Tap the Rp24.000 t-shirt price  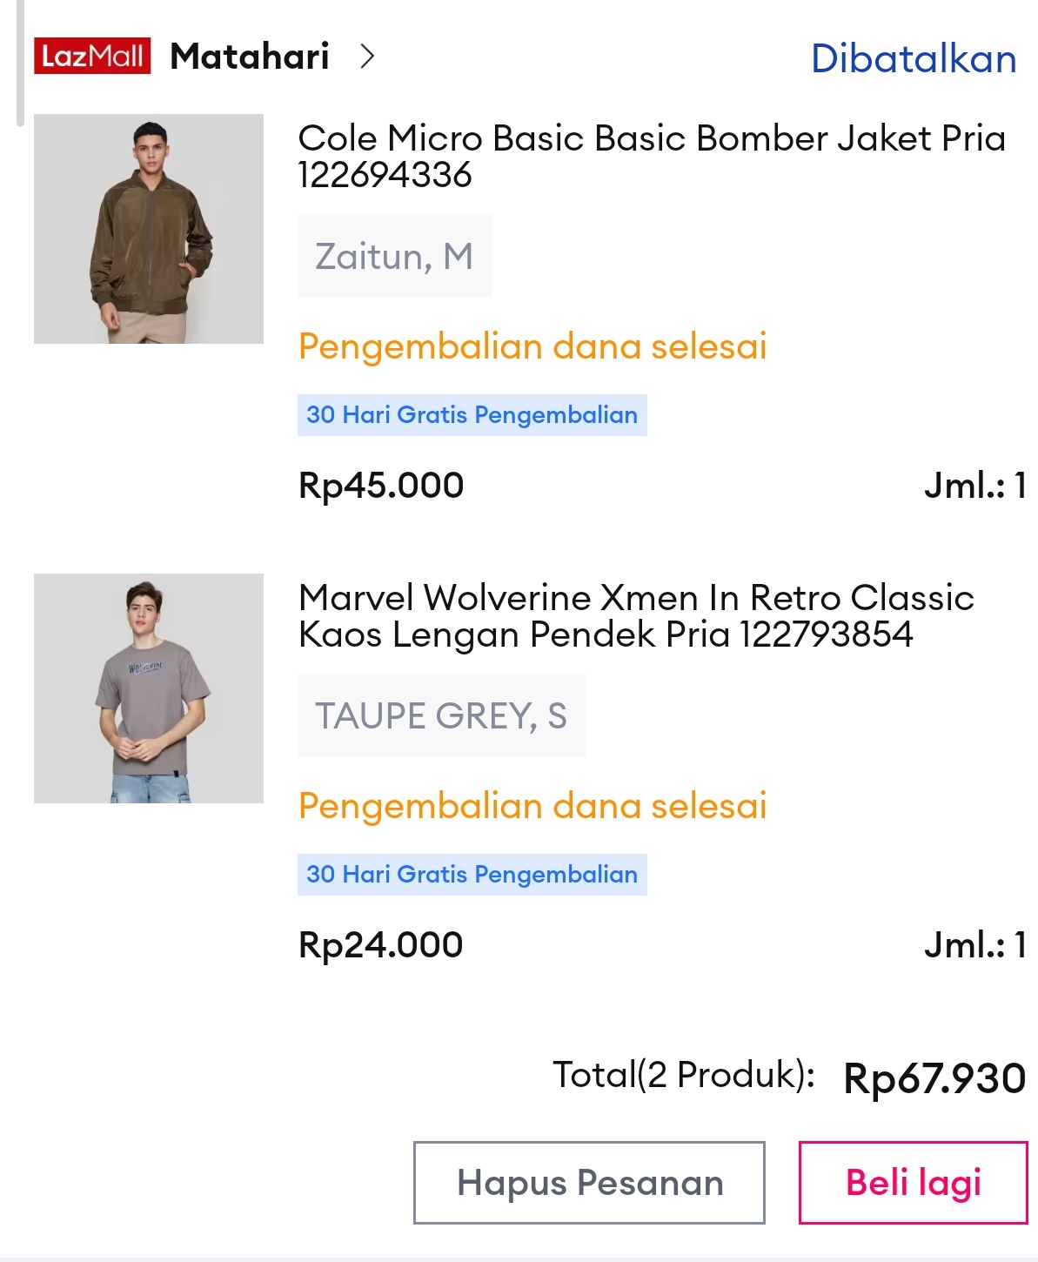pyautogui.click(x=381, y=945)
